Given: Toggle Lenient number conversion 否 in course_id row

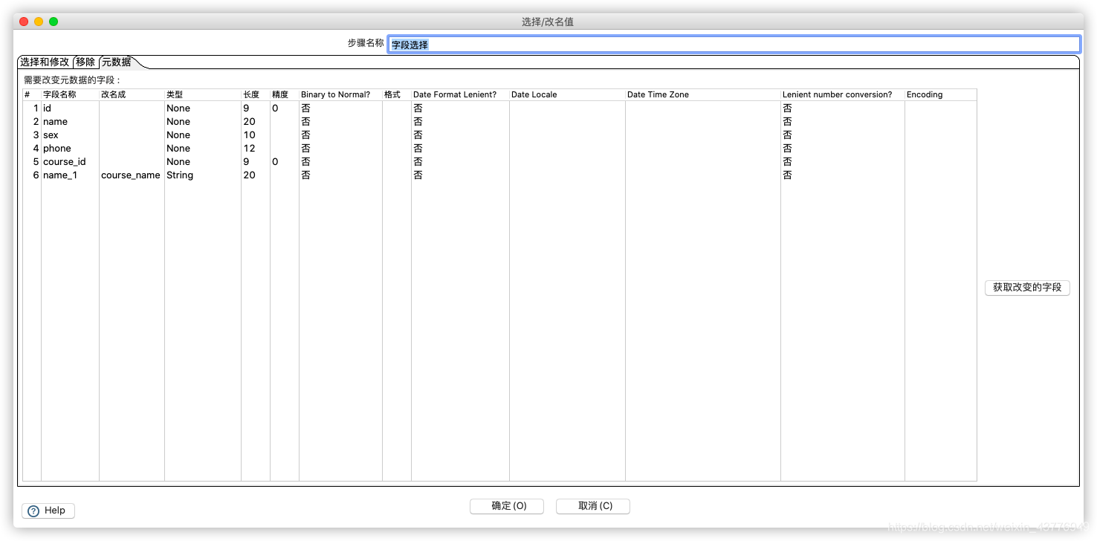Looking at the screenshot, I should (x=842, y=161).
